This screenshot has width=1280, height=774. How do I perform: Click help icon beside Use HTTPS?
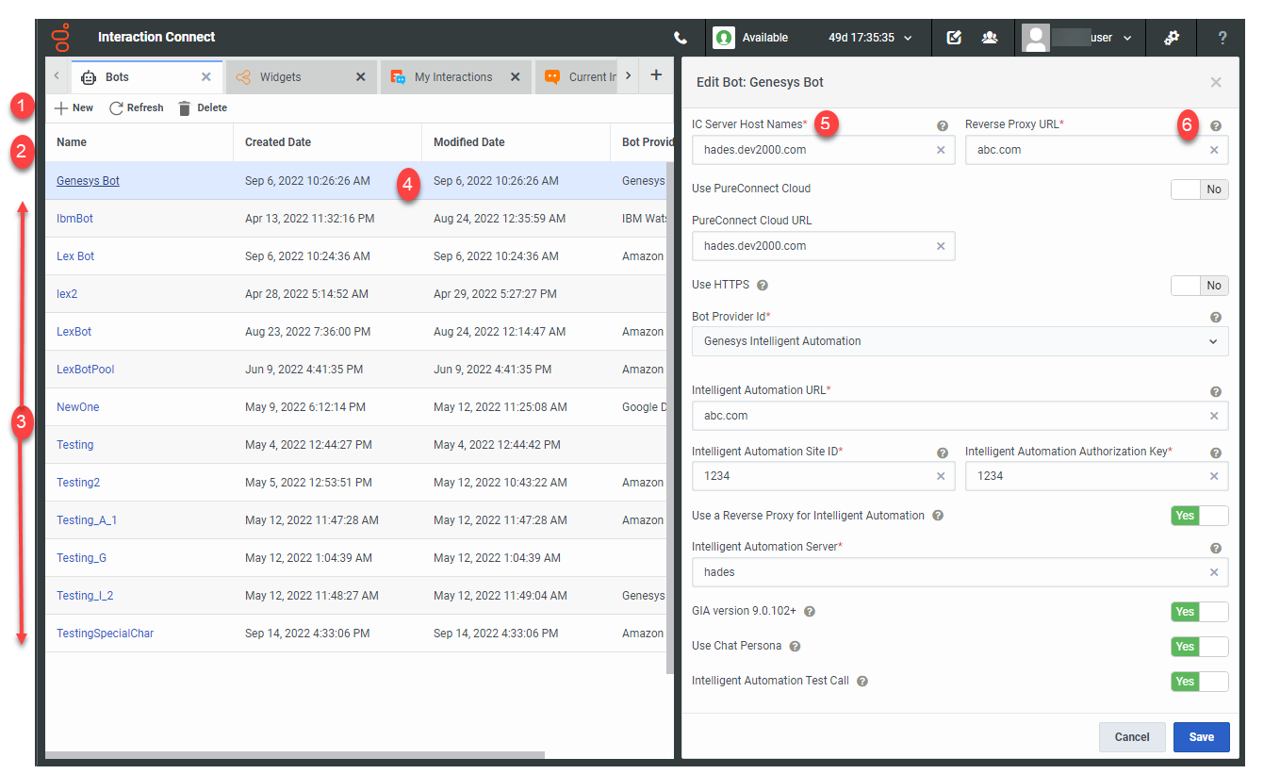763,285
